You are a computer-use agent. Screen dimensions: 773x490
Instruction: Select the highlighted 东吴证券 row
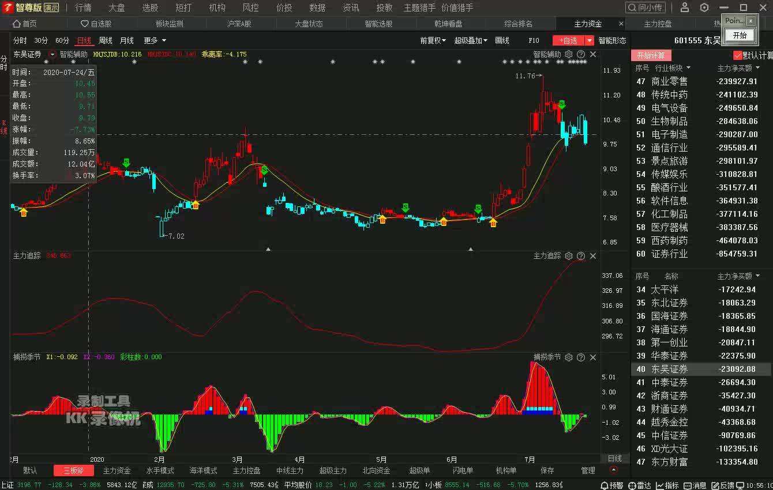tap(701, 369)
